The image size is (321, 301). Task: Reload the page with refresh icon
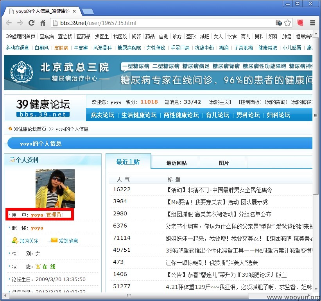click(31, 23)
